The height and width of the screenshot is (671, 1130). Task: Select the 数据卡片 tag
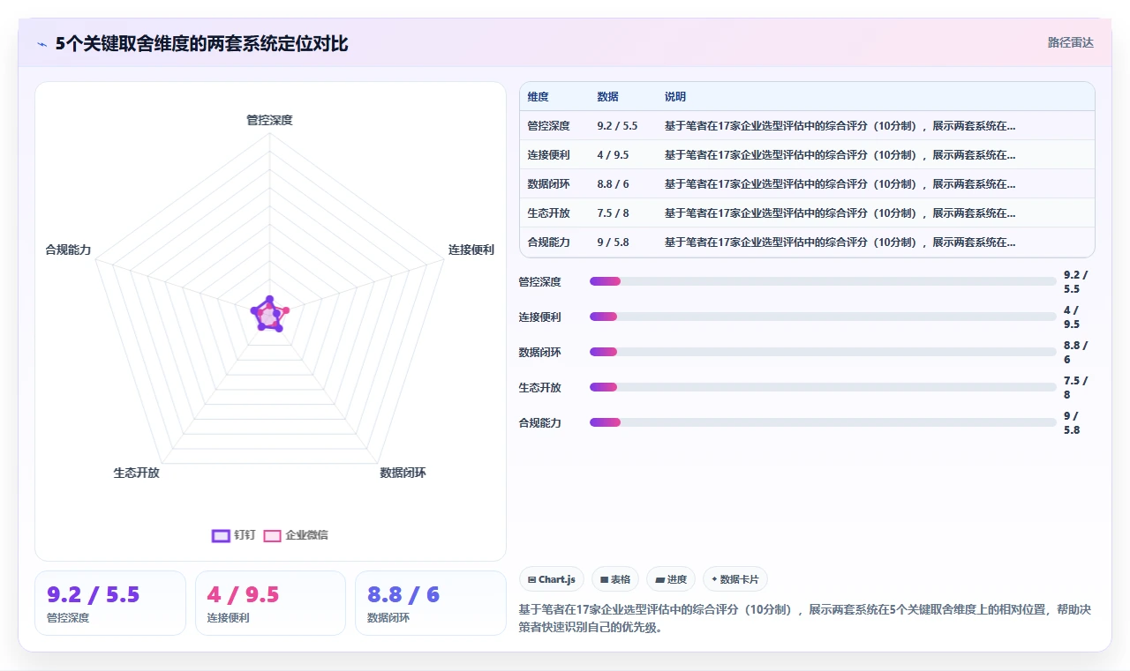tap(735, 579)
